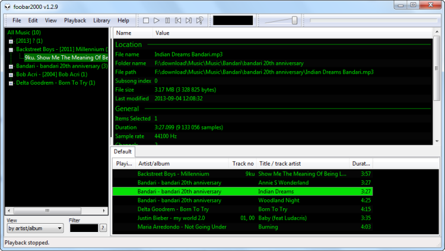Image resolution: width=445 pixels, height=251 pixels.
Task: Select the Annie S Wonderland track
Action: pos(243,183)
